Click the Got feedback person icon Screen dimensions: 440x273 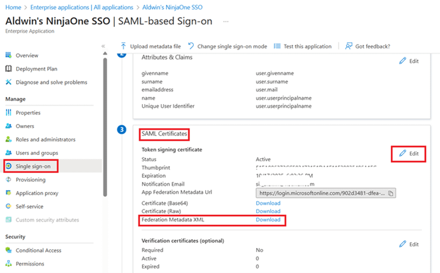(349, 46)
